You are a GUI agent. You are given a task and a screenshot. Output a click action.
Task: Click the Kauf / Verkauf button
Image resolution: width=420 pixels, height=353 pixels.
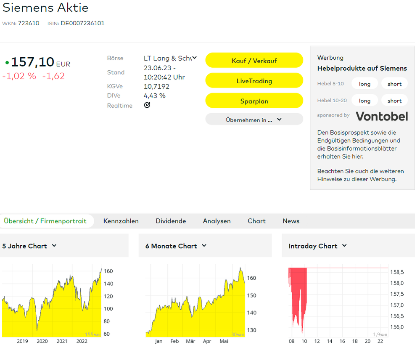pyautogui.click(x=254, y=61)
